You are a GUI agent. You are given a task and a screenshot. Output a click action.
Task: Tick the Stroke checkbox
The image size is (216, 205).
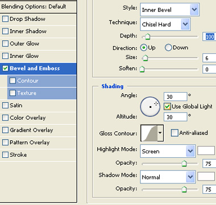(x=5, y=154)
